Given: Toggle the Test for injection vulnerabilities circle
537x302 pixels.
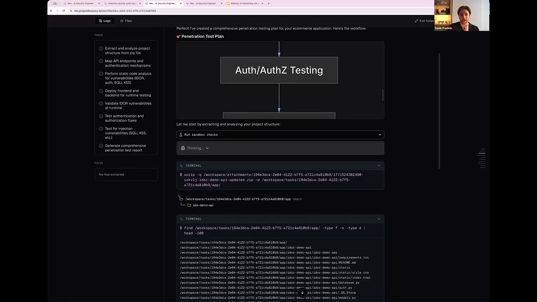Looking at the screenshot, I should click(x=101, y=129).
